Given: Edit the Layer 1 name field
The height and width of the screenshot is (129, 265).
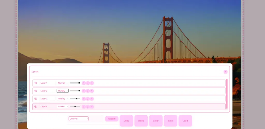Looking at the screenshot, I should coord(47,83).
